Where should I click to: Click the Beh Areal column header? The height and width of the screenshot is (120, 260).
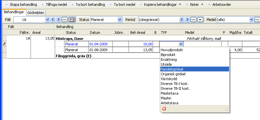pyautogui.click(x=140, y=32)
